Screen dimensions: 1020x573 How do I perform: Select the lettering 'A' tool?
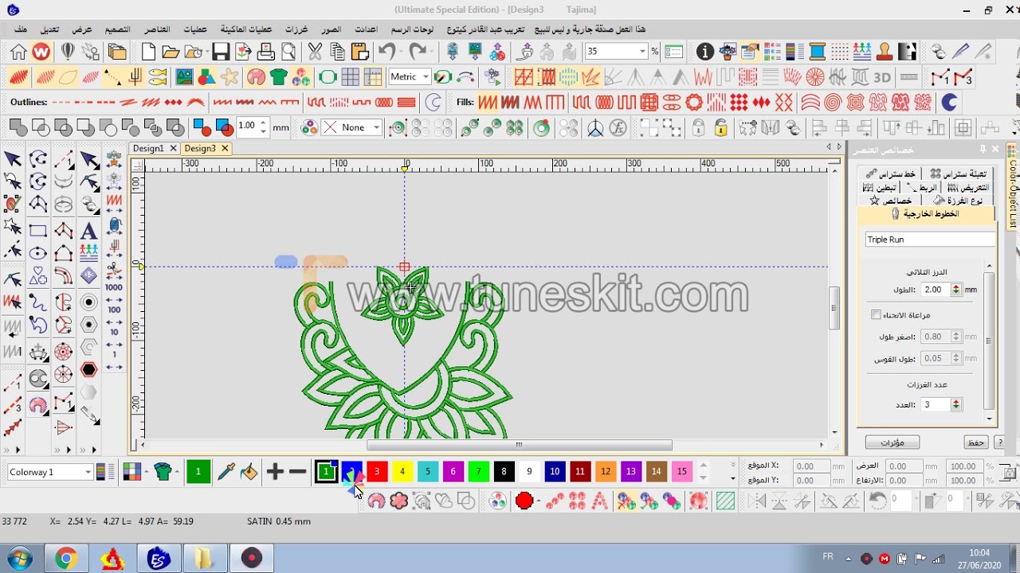88,232
